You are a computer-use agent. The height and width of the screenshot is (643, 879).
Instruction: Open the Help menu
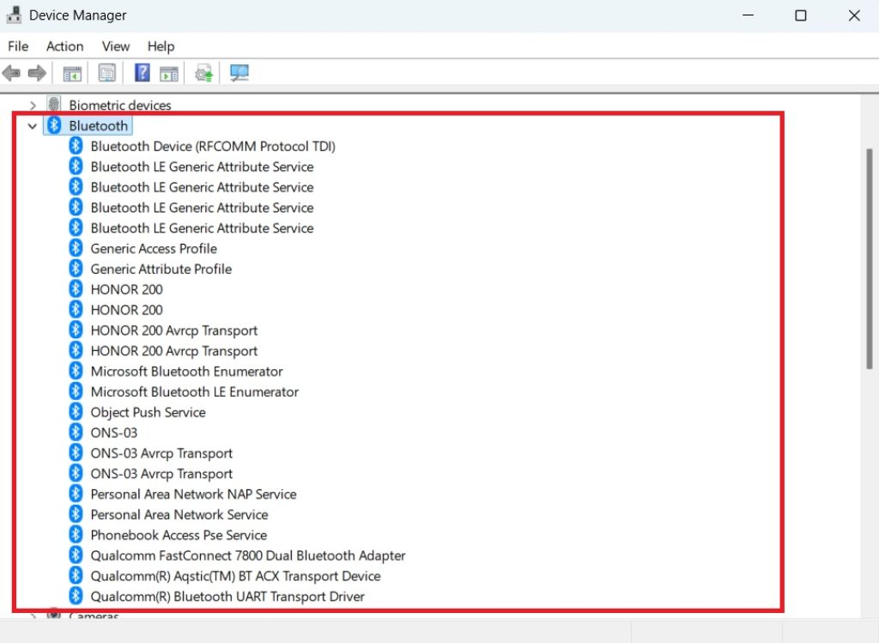[x=161, y=46]
